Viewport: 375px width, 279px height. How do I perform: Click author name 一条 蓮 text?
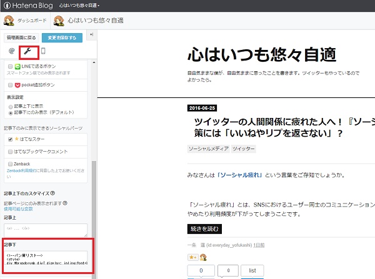(196, 245)
